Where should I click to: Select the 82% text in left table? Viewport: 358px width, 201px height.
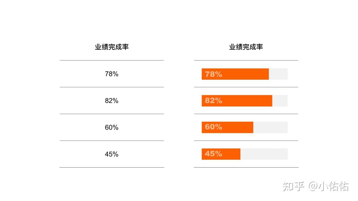[x=112, y=100]
